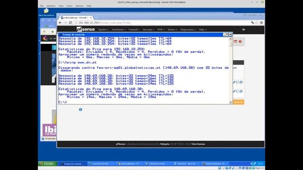Click the site logo in background browser

tap(45, 38)
